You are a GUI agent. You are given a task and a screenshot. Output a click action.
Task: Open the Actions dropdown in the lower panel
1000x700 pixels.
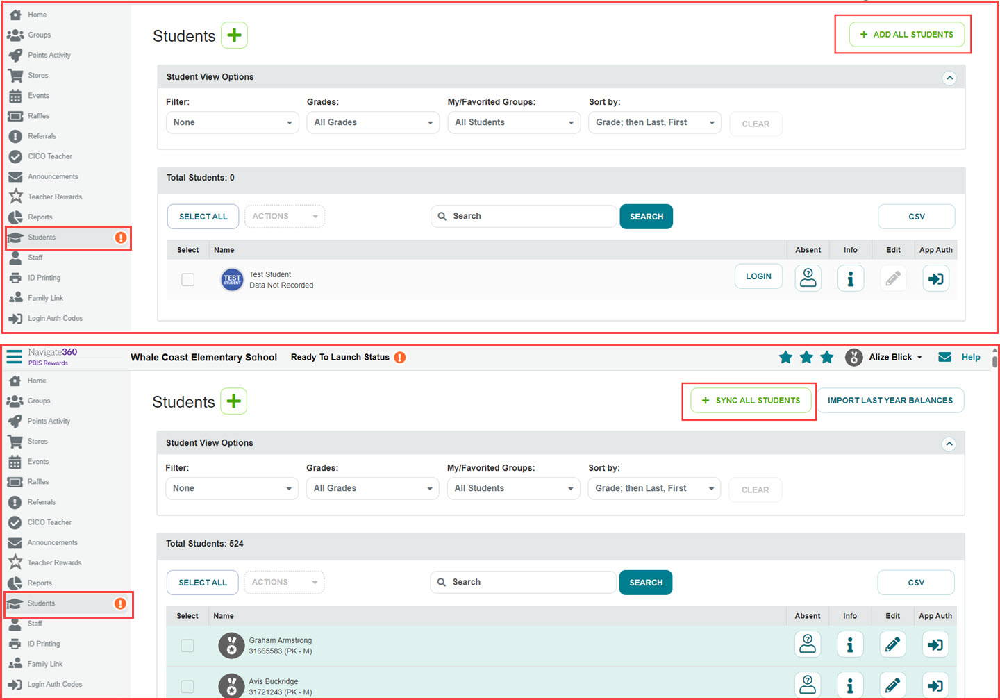click(284, 582)
